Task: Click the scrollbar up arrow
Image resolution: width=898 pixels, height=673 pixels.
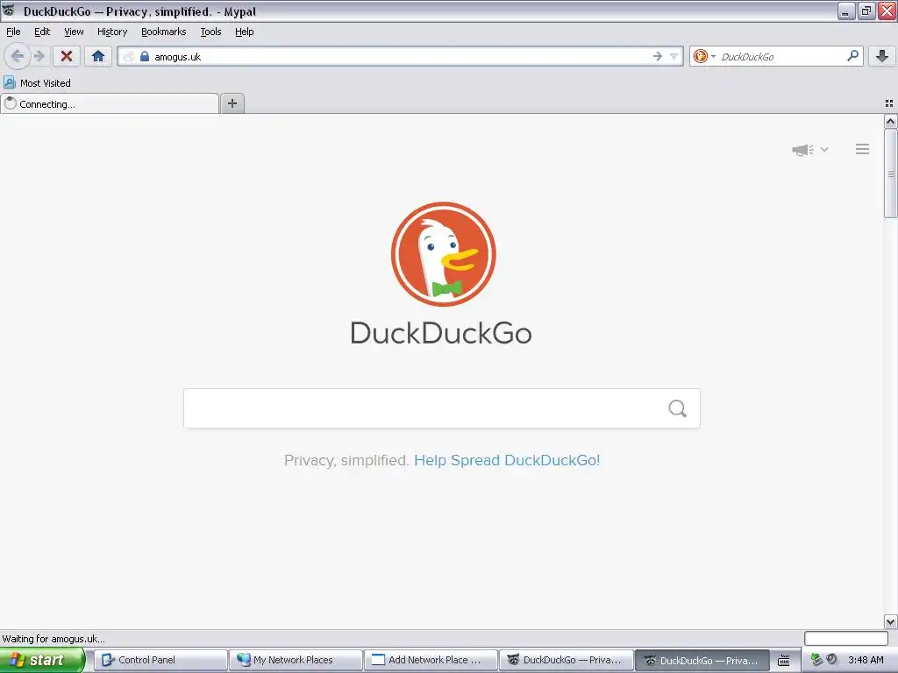Action: tap(890, 121)
